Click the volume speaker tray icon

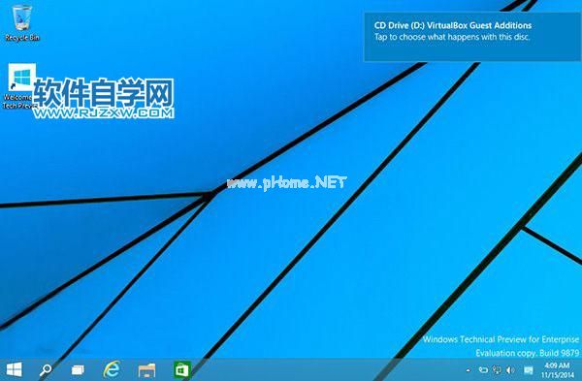point(511,370)
